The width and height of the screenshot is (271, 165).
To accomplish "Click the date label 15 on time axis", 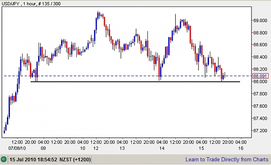I will (201, 148).
